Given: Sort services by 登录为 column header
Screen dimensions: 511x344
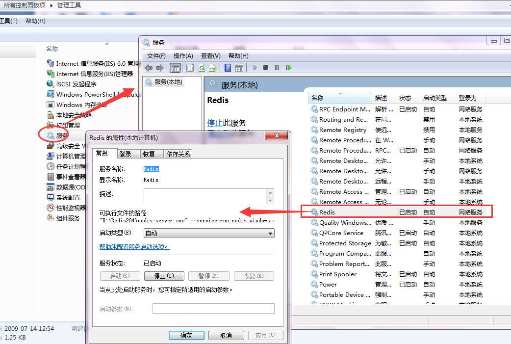Looking at the screenshot, I should click(470, 98).
